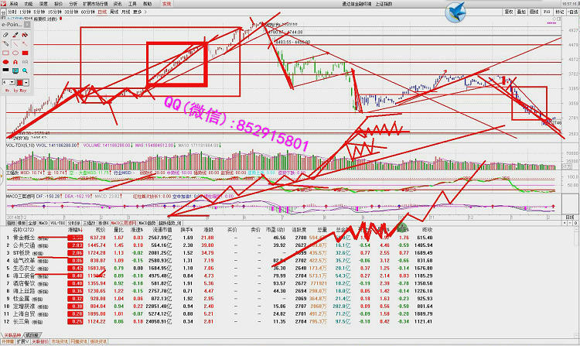Viewport: 580px width, 346px height.
Task: Select the 黄金概念 row in list
Action: point(25,237)
